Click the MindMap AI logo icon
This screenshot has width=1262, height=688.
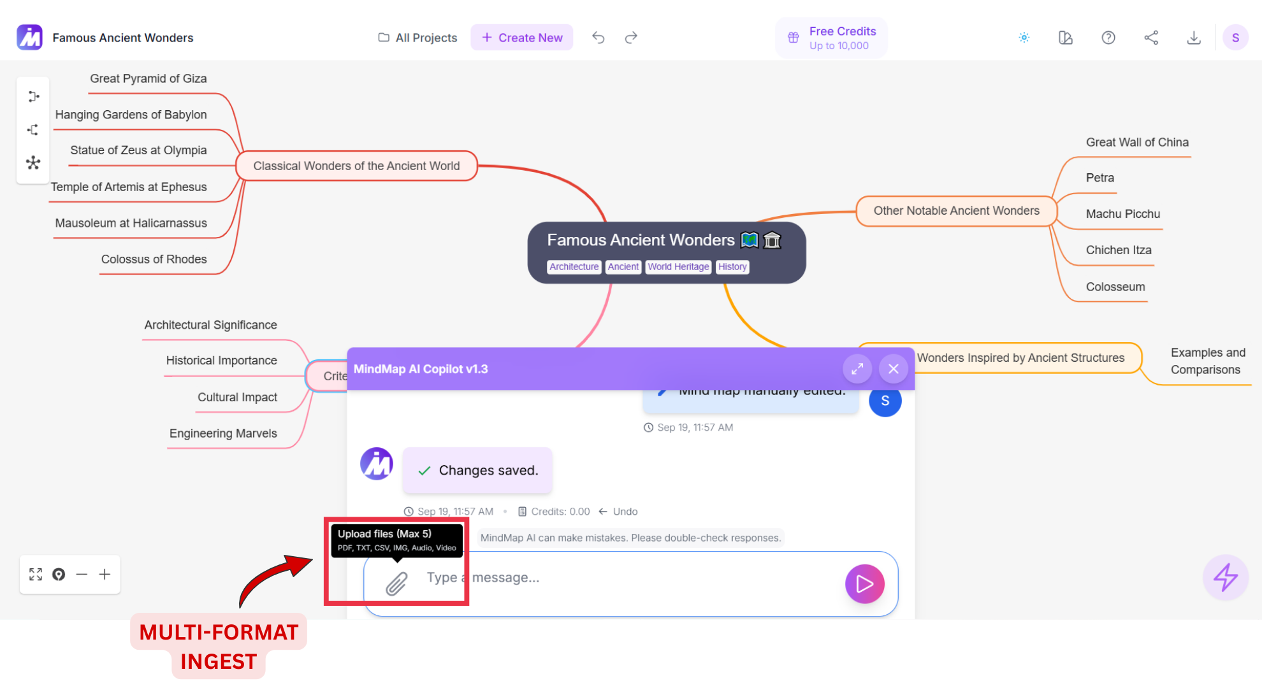(29, 38)
